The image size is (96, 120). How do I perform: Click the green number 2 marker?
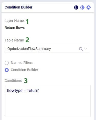point(27,40)
